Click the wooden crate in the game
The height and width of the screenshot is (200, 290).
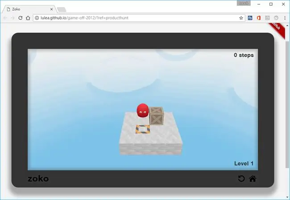pyautogui.click(x=157, y=116)
